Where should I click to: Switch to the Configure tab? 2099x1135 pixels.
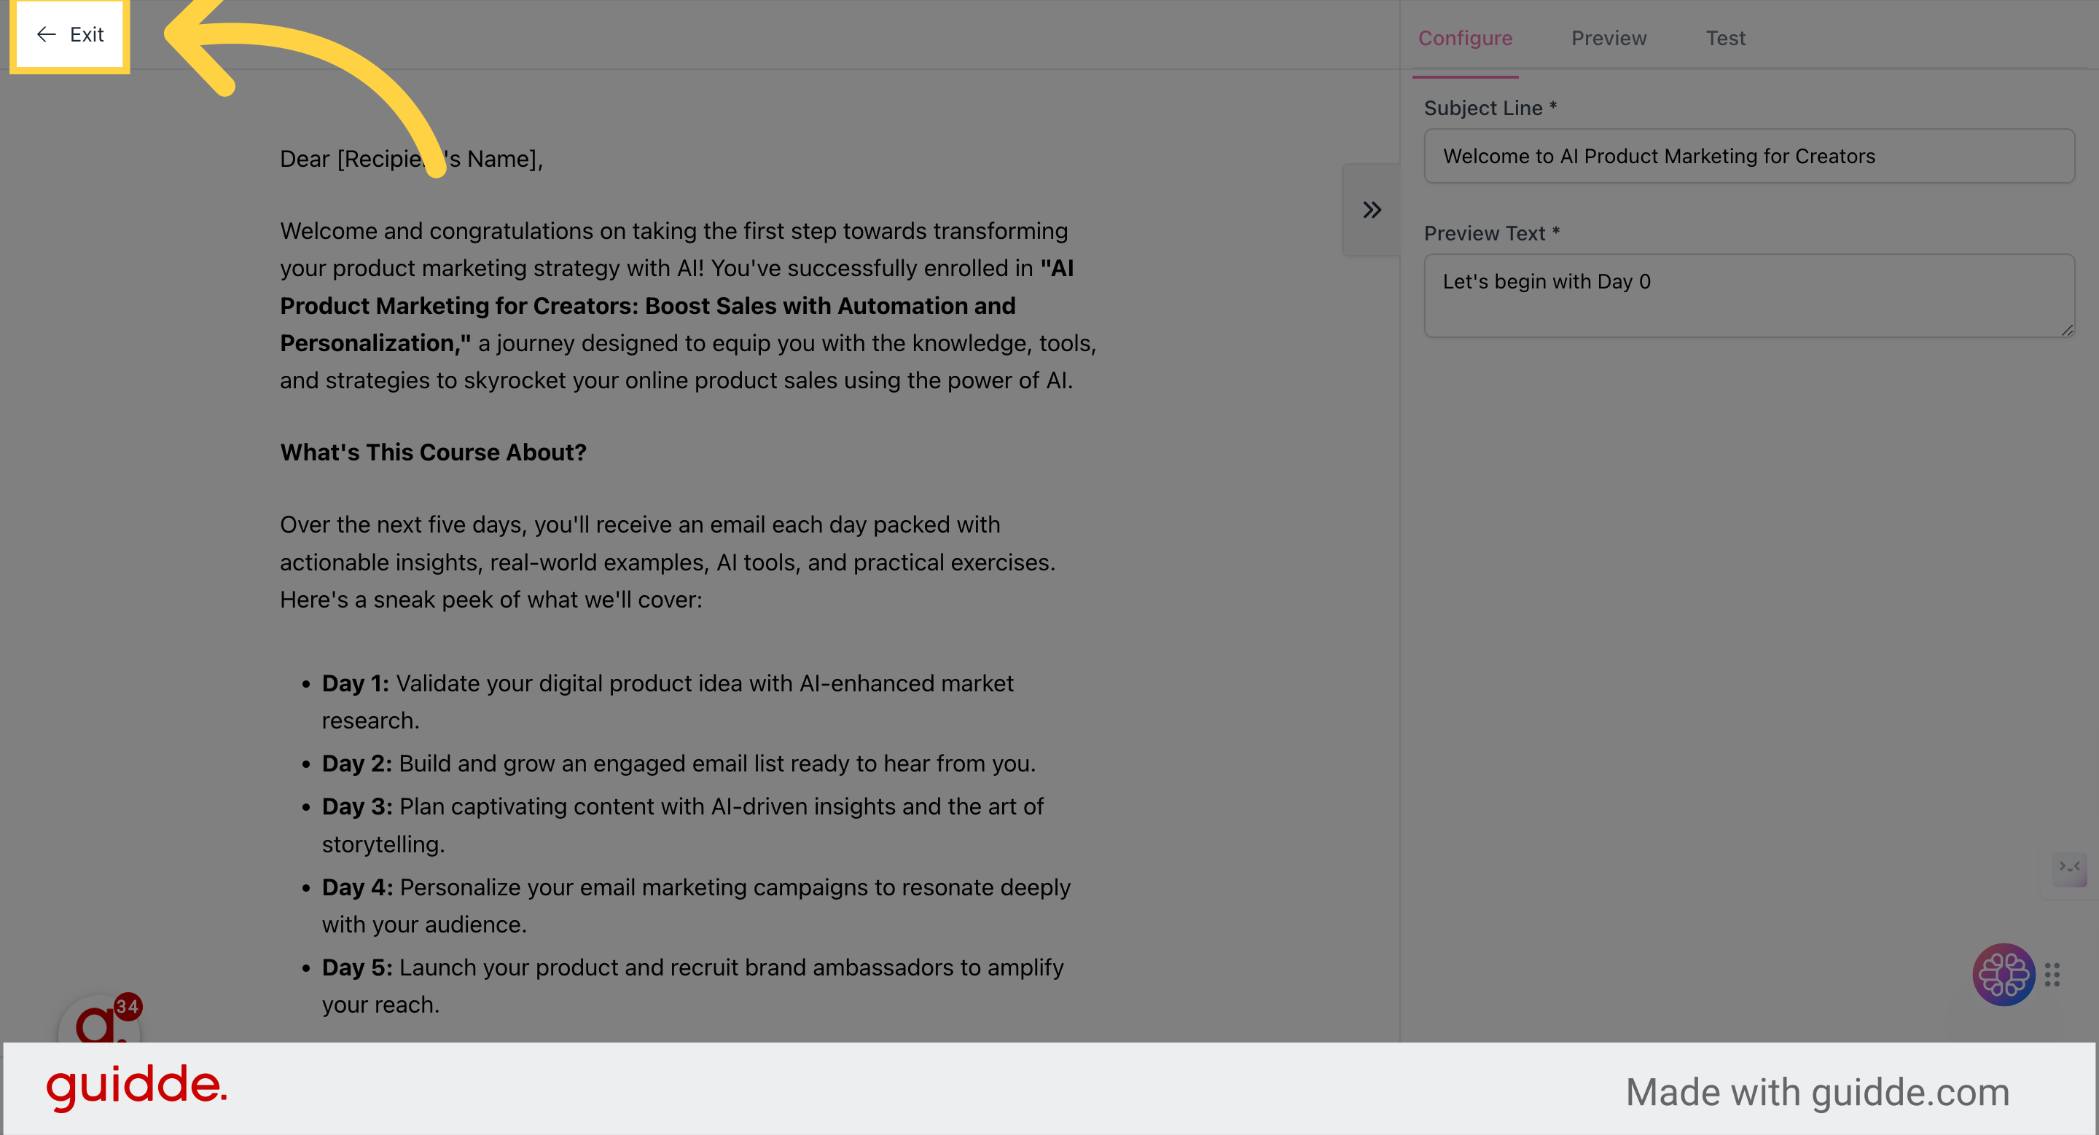1465,39
